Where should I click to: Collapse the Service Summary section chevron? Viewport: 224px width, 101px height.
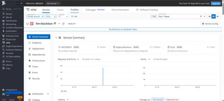click(56, 38)
